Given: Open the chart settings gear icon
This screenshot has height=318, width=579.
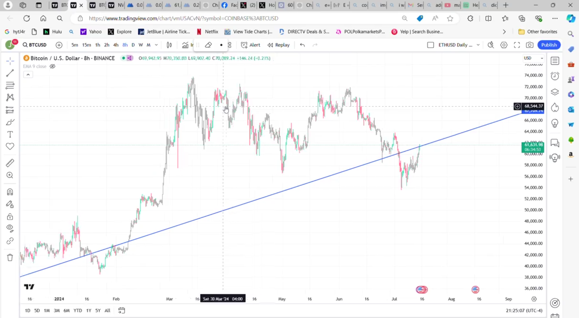Looking at the screenshot, I should [504, 45].
